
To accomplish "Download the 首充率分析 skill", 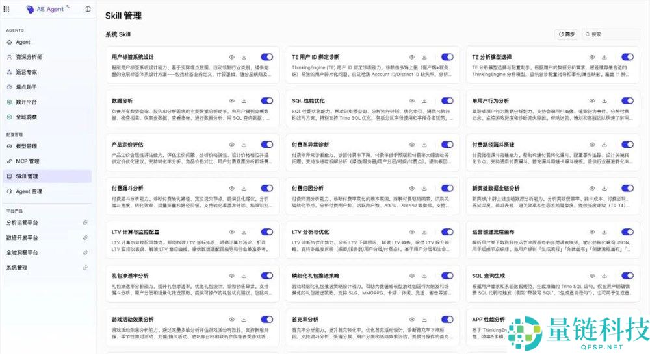I will pyautogui.click(x=424, y=320).
